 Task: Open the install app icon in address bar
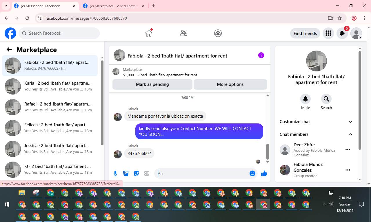330,18
